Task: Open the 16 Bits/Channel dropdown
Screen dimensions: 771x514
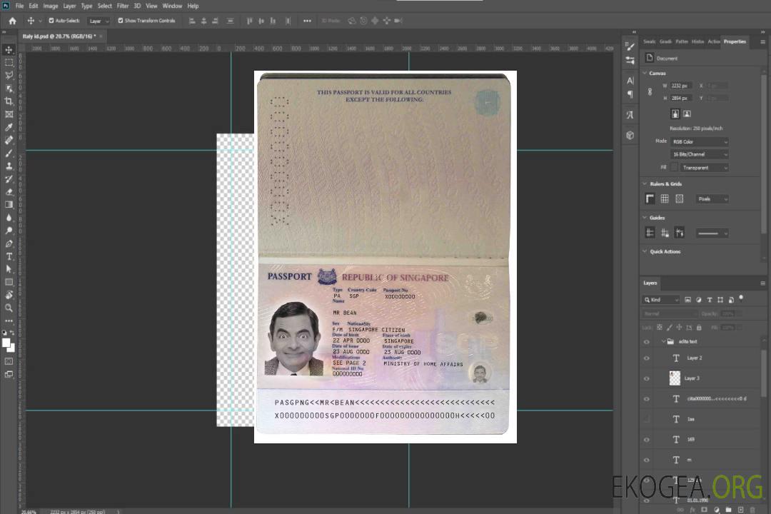Action: click(699, 154)
